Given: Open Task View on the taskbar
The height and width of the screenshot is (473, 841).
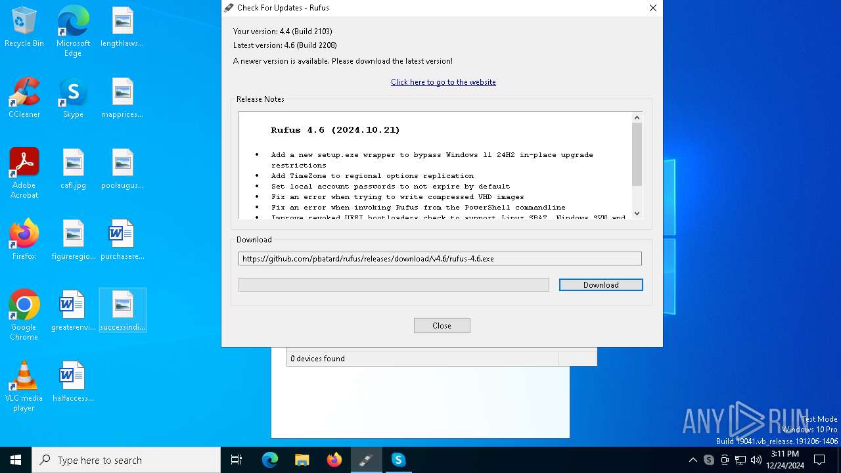Looking at the screenshot, I should [x=237, y=460].
